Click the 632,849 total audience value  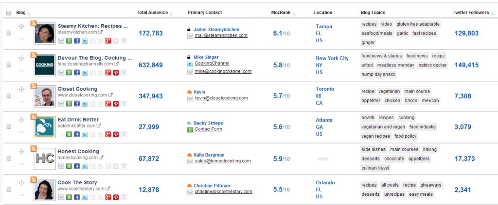coord(151,65)
